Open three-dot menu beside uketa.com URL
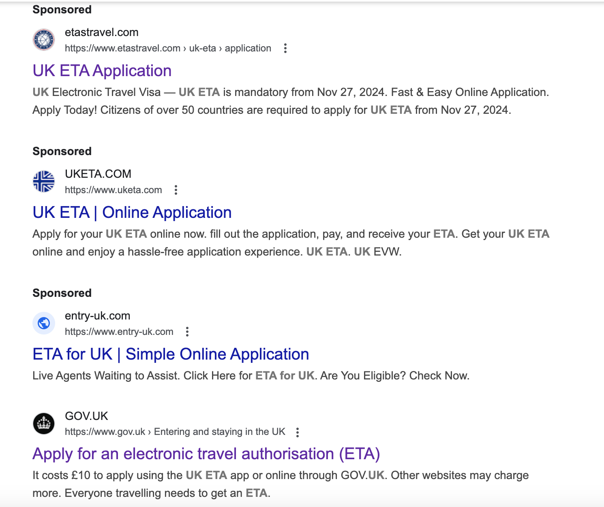The image size is (604, 507). click(176, 190)
